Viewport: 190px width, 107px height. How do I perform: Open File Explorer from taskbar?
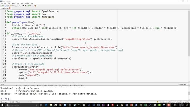click(x=51, y=105)
